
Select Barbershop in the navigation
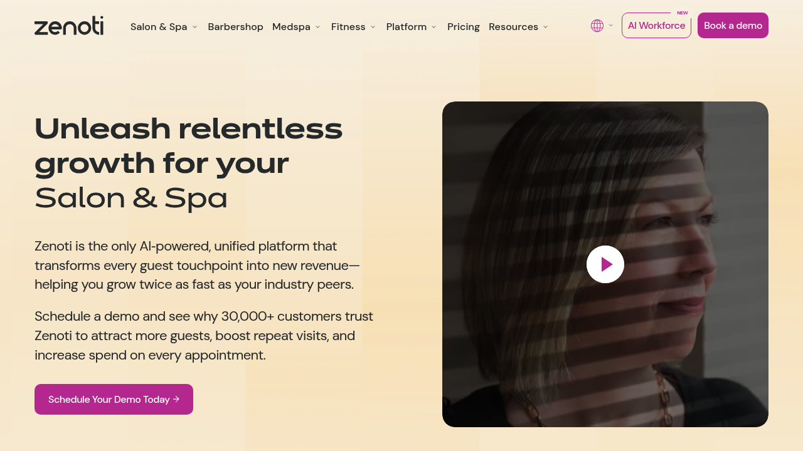[236, 26]
